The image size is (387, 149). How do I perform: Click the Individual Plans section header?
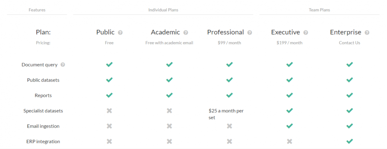pyautogui.click(x=163, y=10)
